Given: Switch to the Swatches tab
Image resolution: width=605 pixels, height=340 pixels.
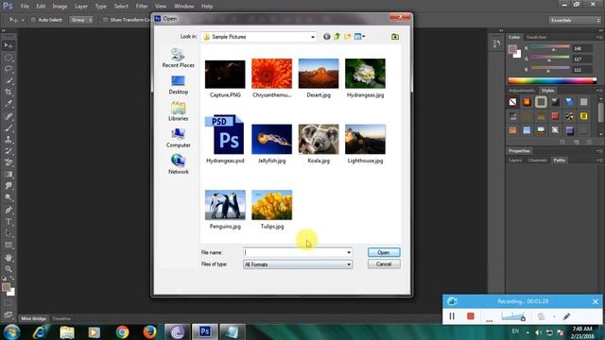Looking at the screenshot, I should (x=536, y=37).
